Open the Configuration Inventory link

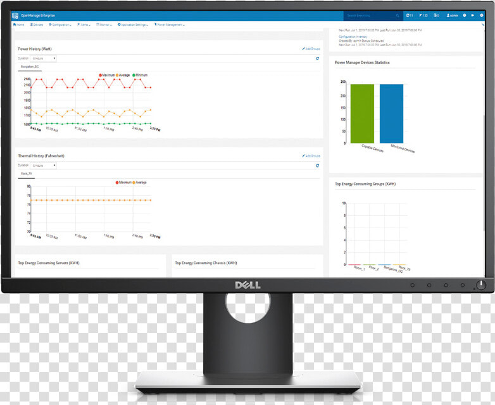pyautogui.click(x=353, y=37)
